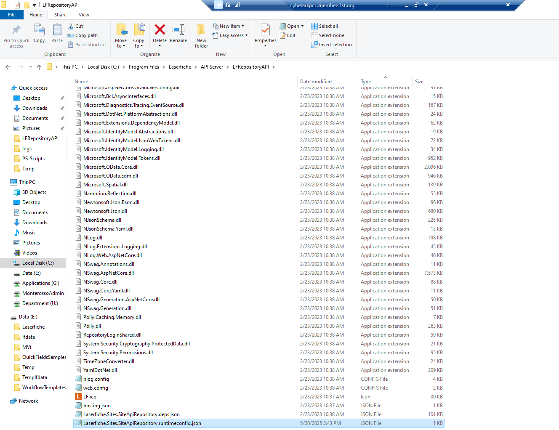Open the Easy access dropdown
559x430 pixels.
tap(230, 35)
